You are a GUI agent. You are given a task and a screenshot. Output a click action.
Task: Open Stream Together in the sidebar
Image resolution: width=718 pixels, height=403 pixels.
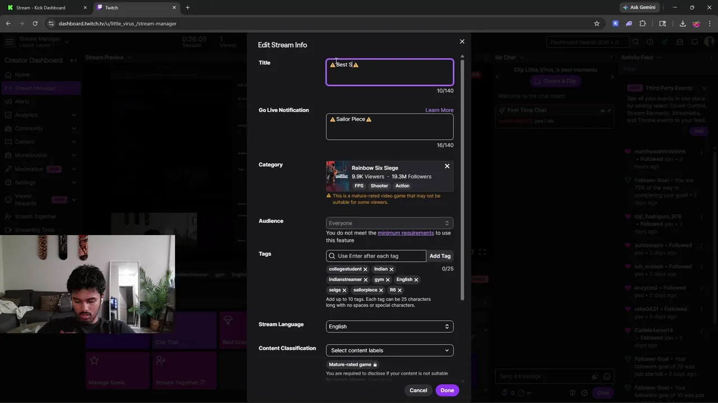point(40,217)
